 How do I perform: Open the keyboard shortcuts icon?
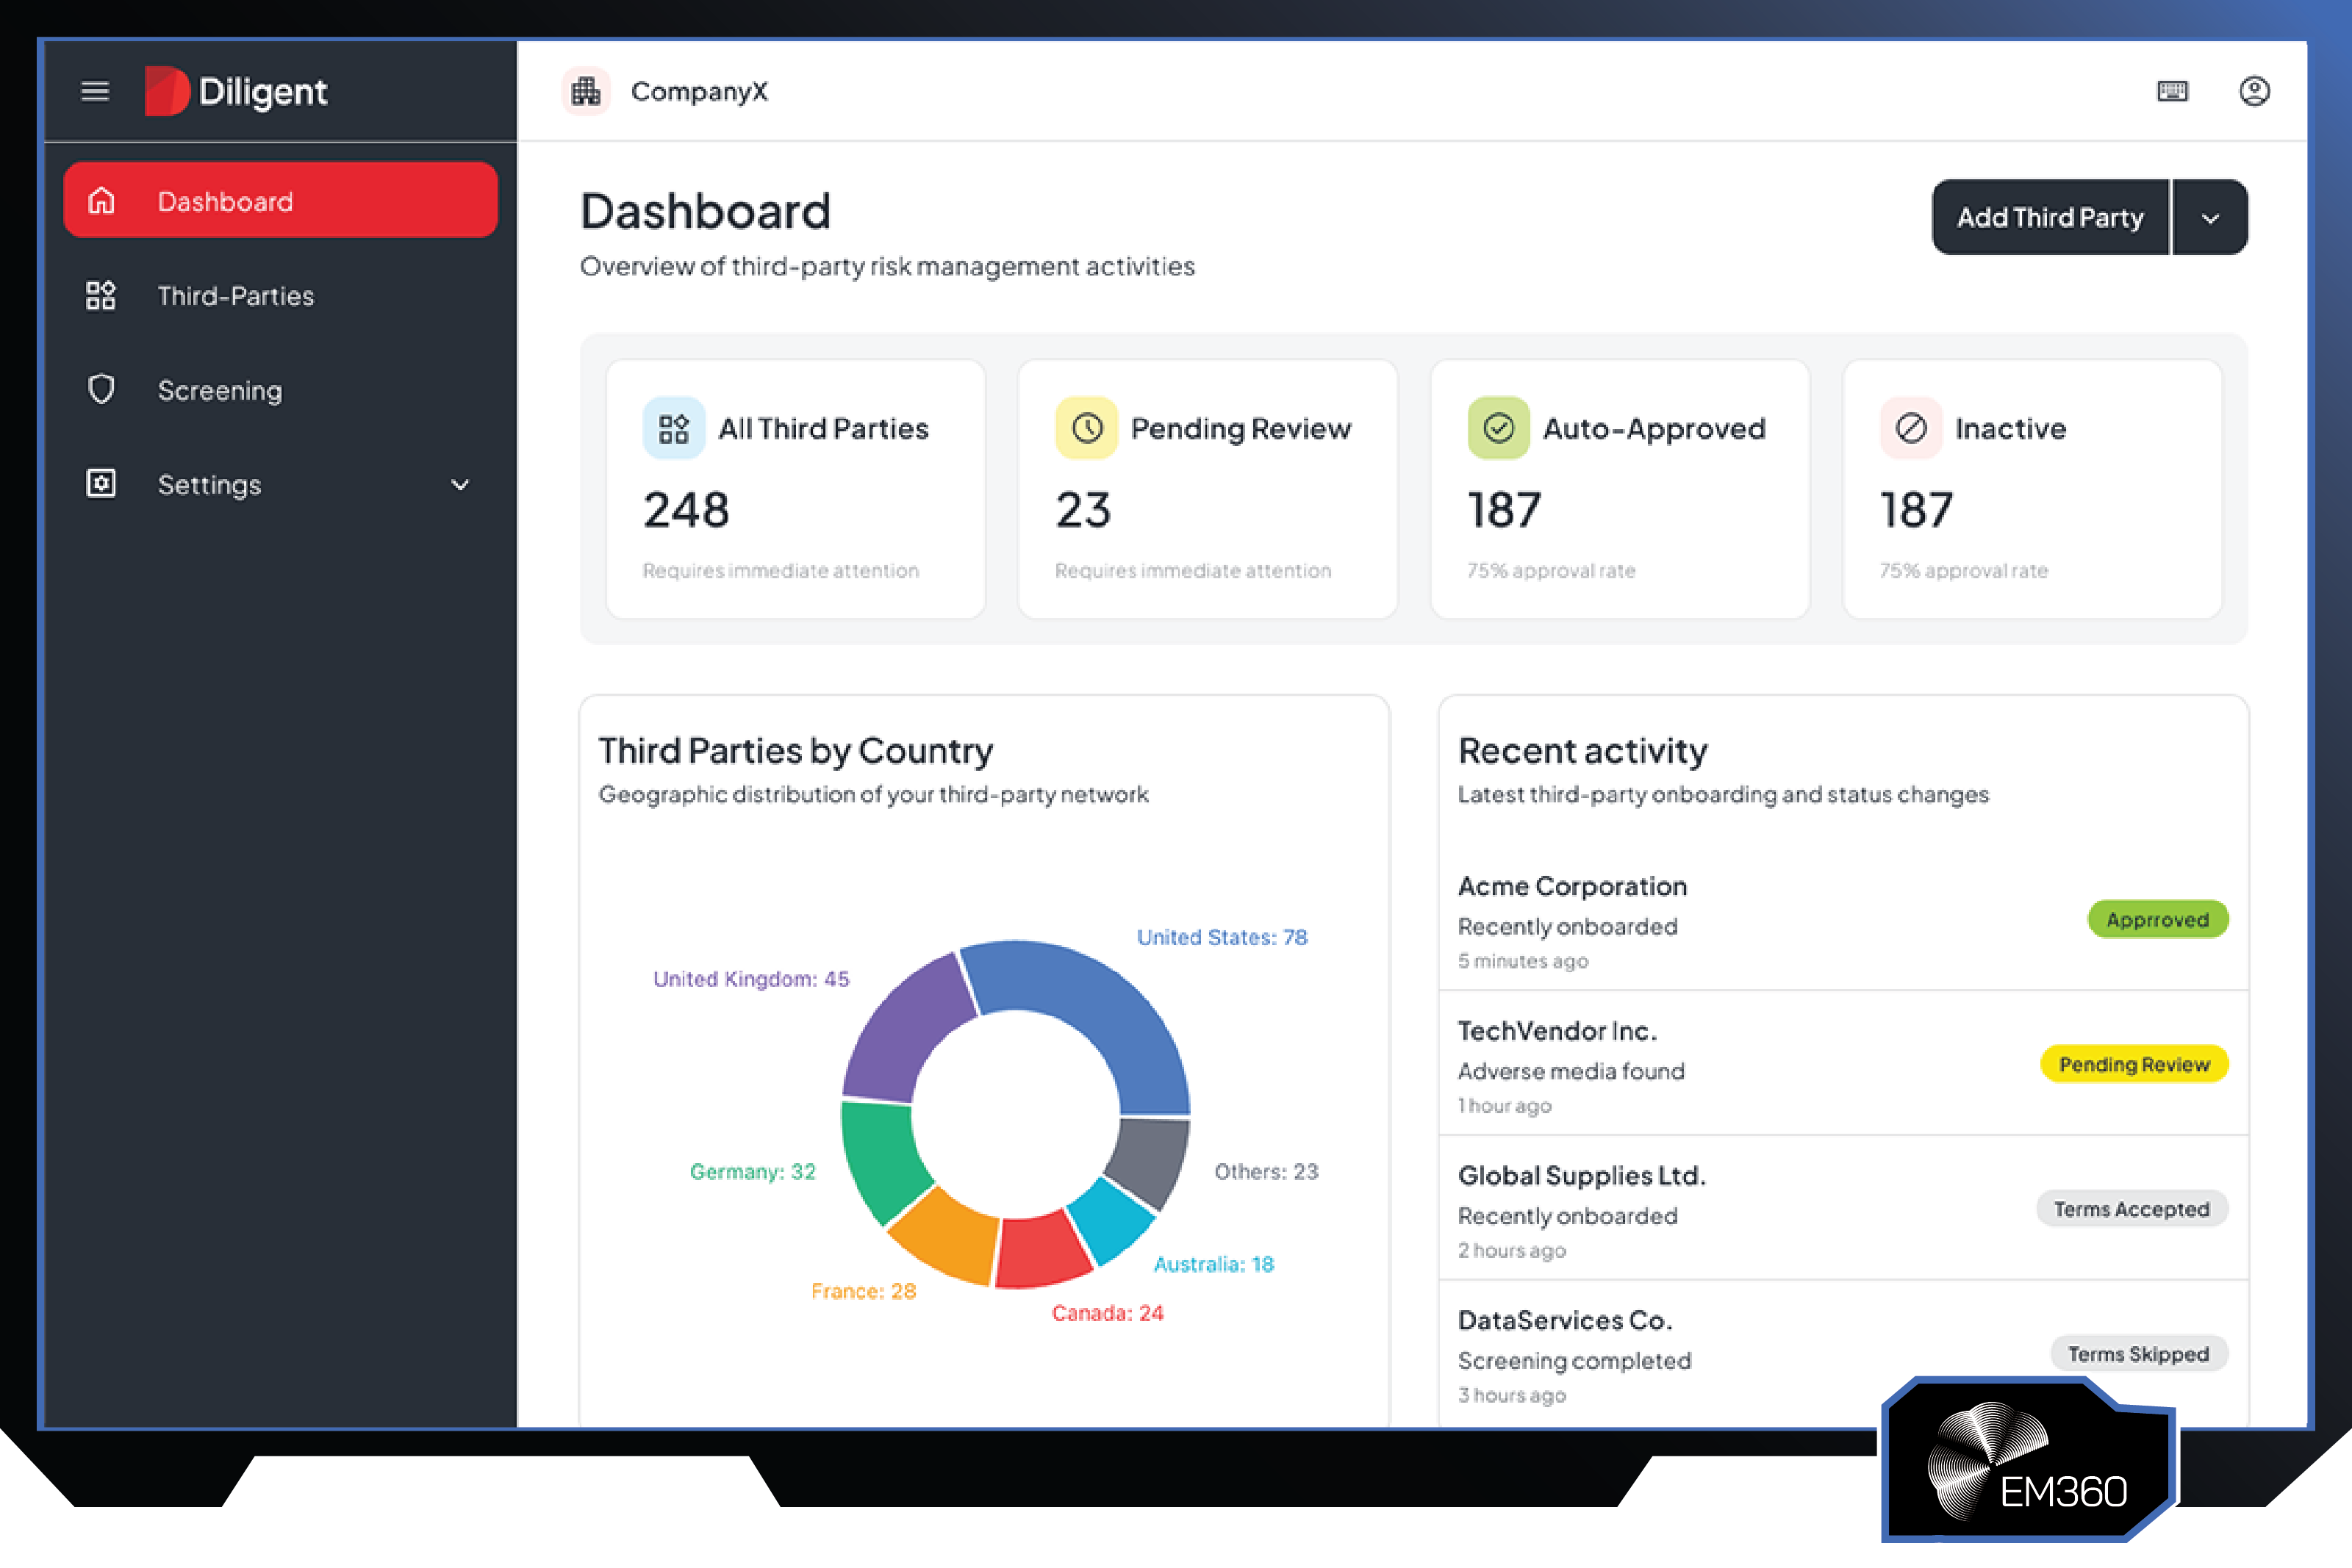[x=2172, y=91]
